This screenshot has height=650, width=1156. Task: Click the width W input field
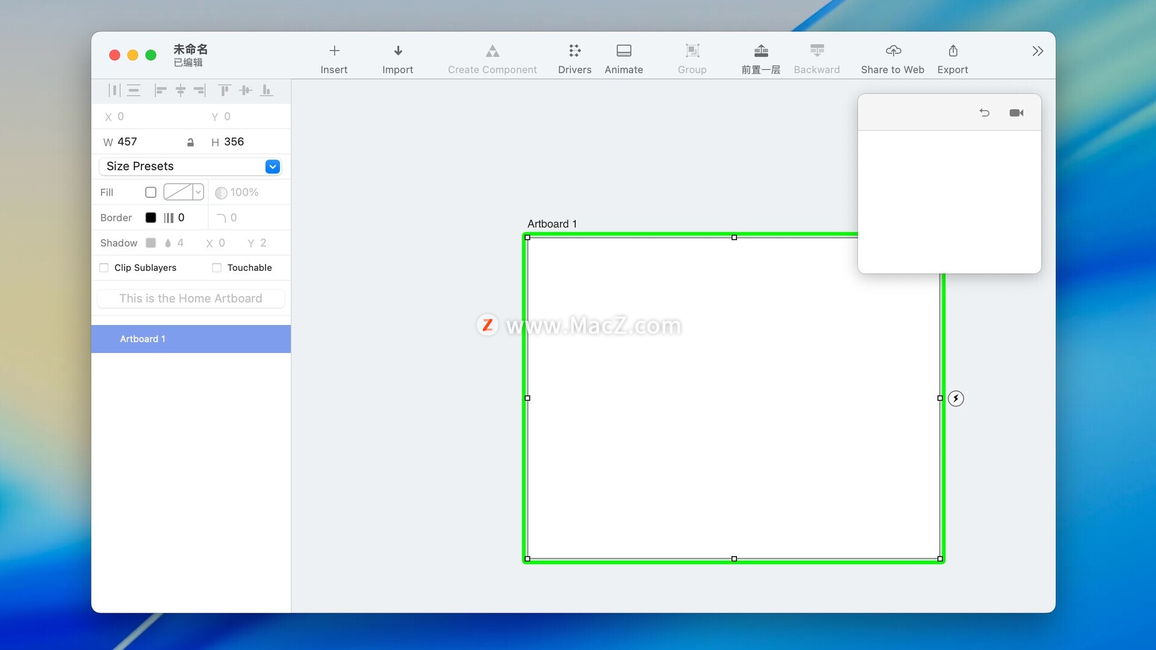click(148, 142)
